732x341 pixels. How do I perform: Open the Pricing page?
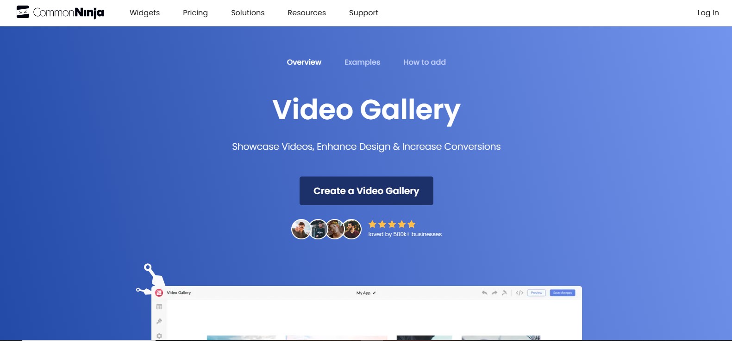pos(195,13)
